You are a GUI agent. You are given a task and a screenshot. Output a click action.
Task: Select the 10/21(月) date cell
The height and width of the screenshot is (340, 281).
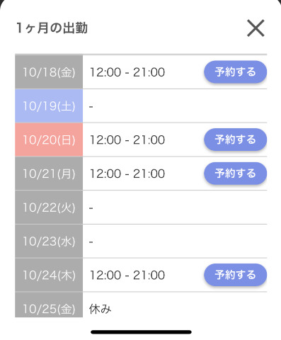tap(49, 174)
